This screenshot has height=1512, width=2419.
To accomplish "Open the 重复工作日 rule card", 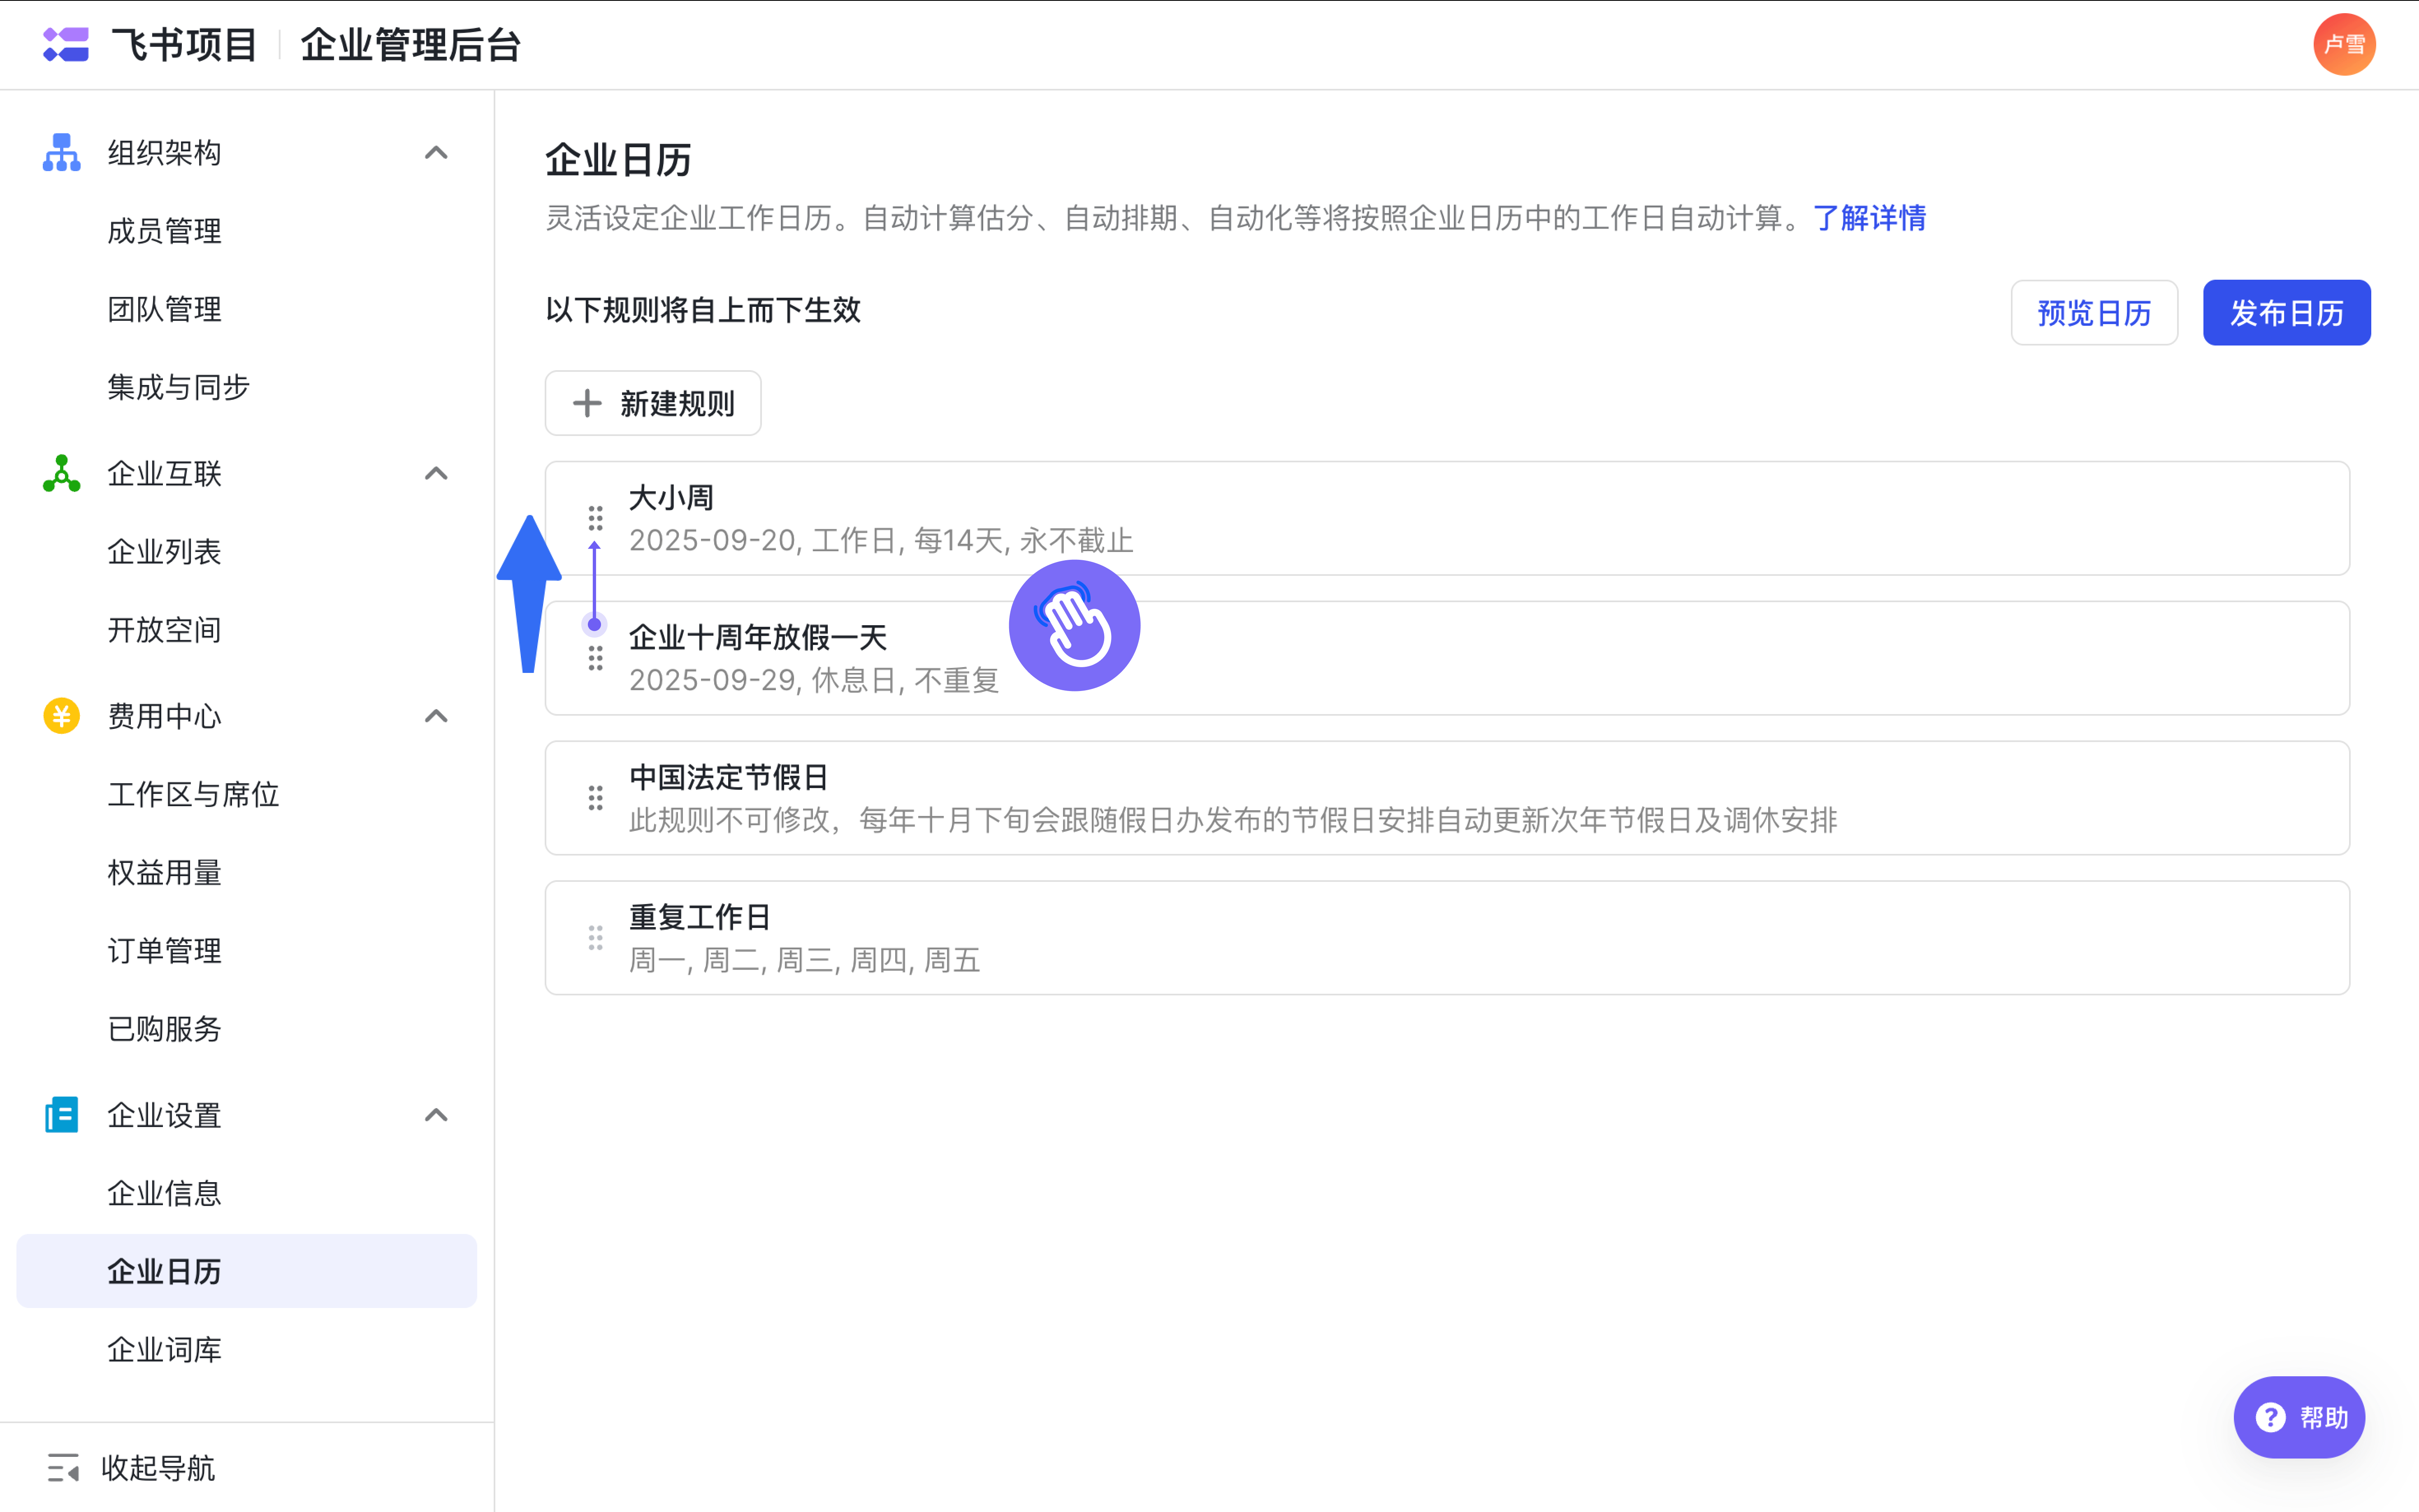I will click(1447, 938).
